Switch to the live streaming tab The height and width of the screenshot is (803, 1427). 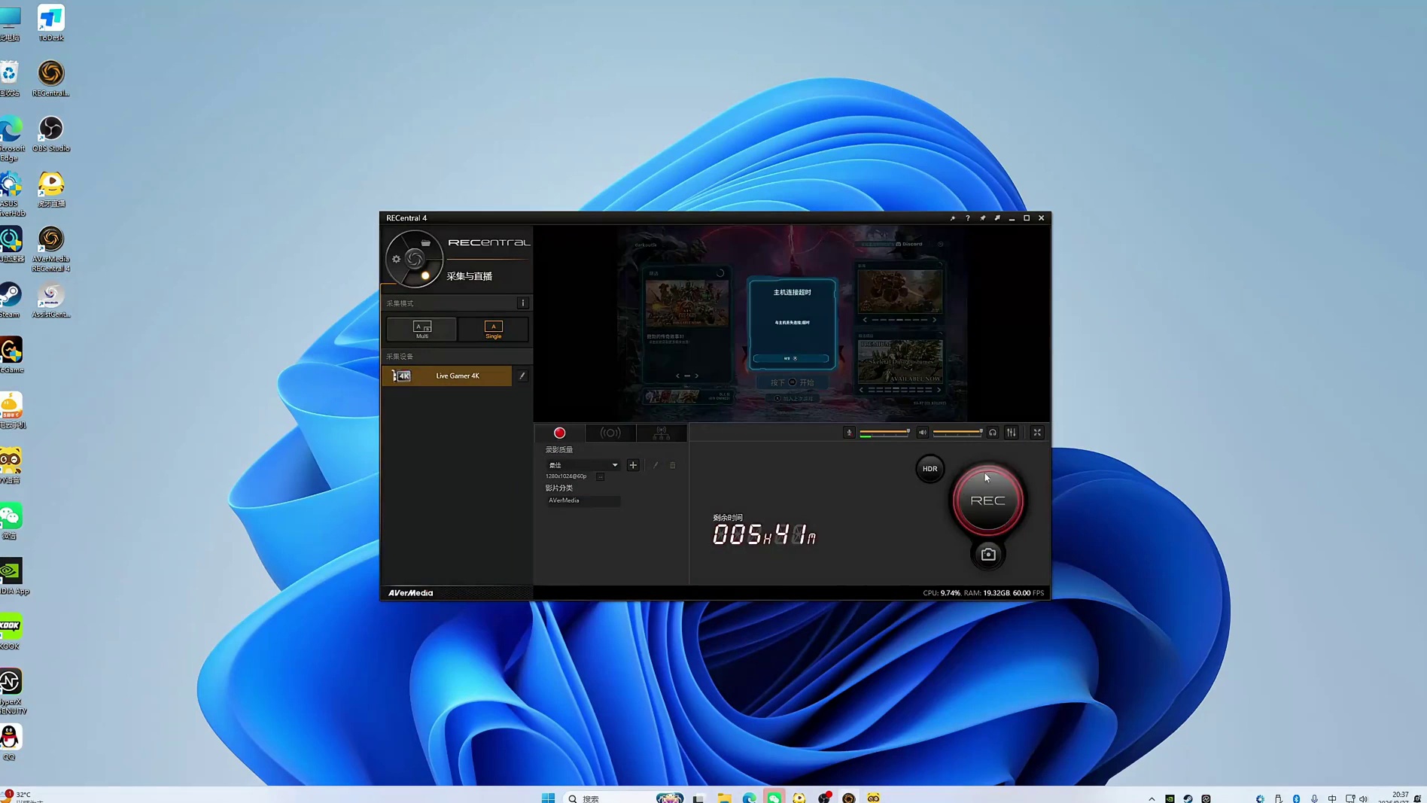point(610,433)
